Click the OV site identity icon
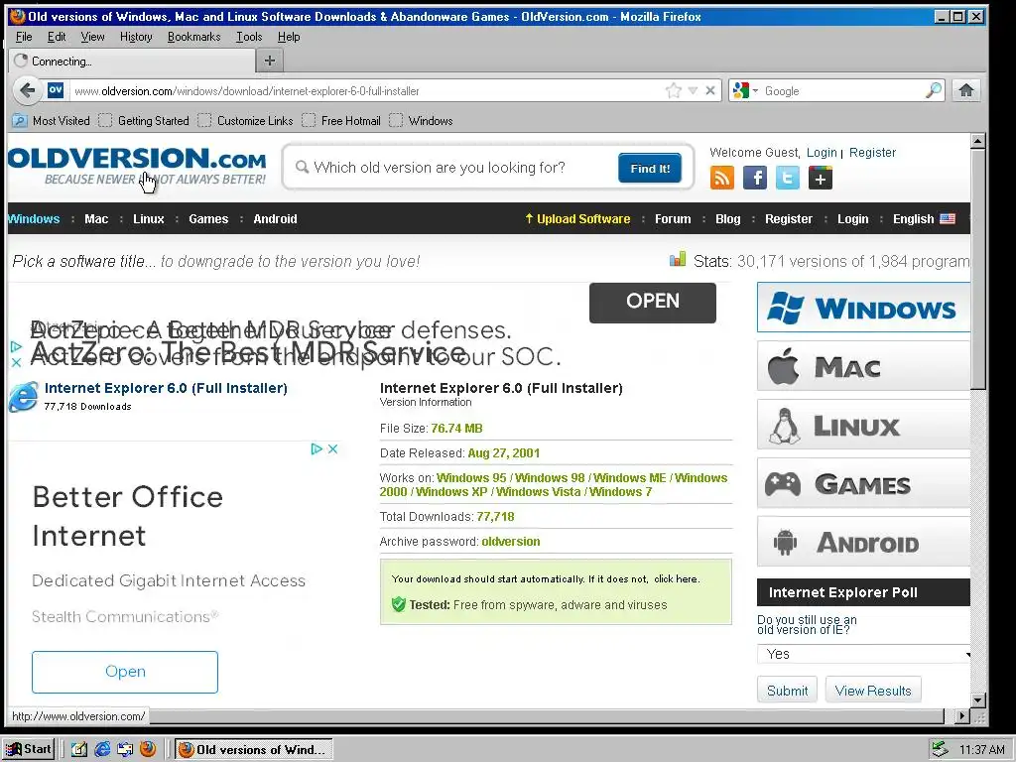The width and height of the screenshot is (1016, 762). click(56, 90)
